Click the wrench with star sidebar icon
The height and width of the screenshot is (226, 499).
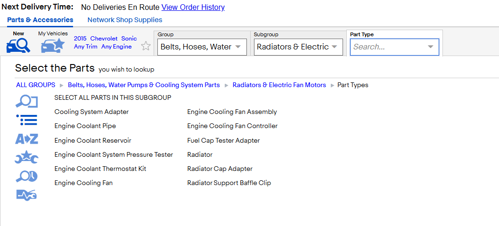27,157
